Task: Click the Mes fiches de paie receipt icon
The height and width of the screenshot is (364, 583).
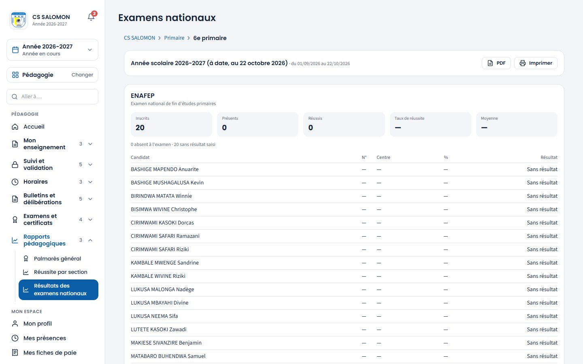Action: click(15, 353)
